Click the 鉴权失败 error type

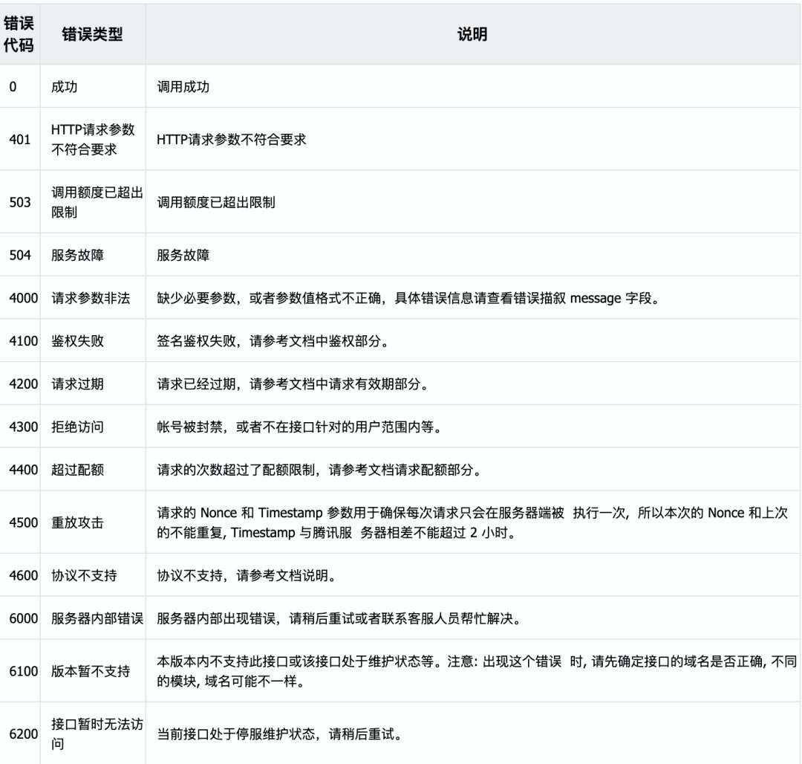click(78, 341)
